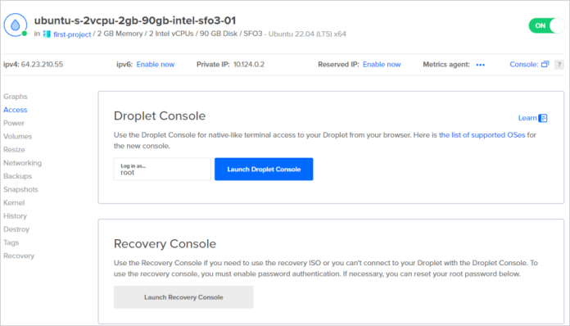Image resolution: width=570 pixels, height=326 pixels.
Task: Click the question mark help icon
Action: [559, 65]
